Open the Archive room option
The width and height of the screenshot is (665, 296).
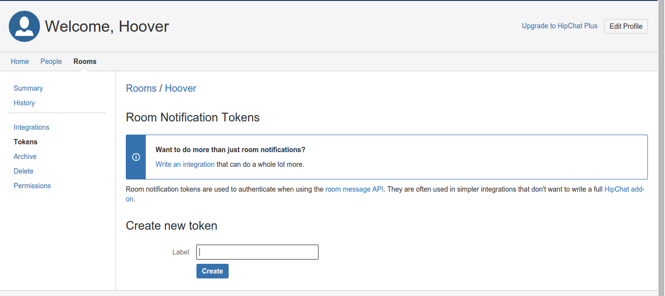pyautogui.click(x=25, y=157)
